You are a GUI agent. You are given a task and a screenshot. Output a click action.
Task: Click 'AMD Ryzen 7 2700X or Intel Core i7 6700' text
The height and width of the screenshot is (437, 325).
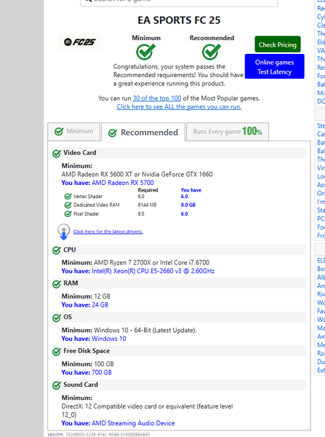pyautogui.click(x=152, y=262)
